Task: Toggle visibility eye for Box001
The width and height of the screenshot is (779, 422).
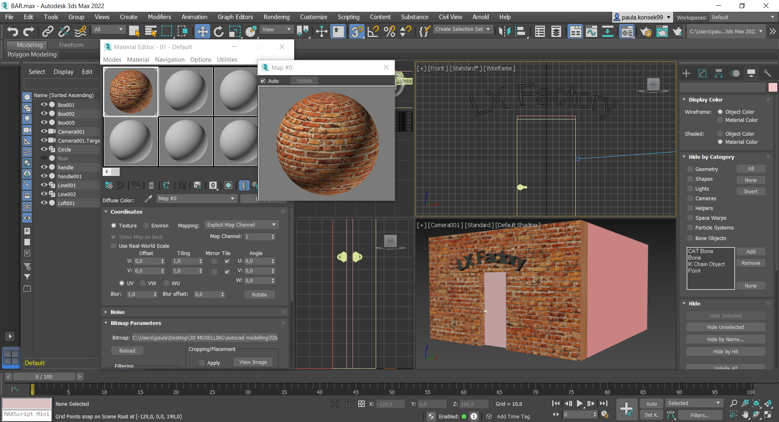Action: [x=44, y=104]
